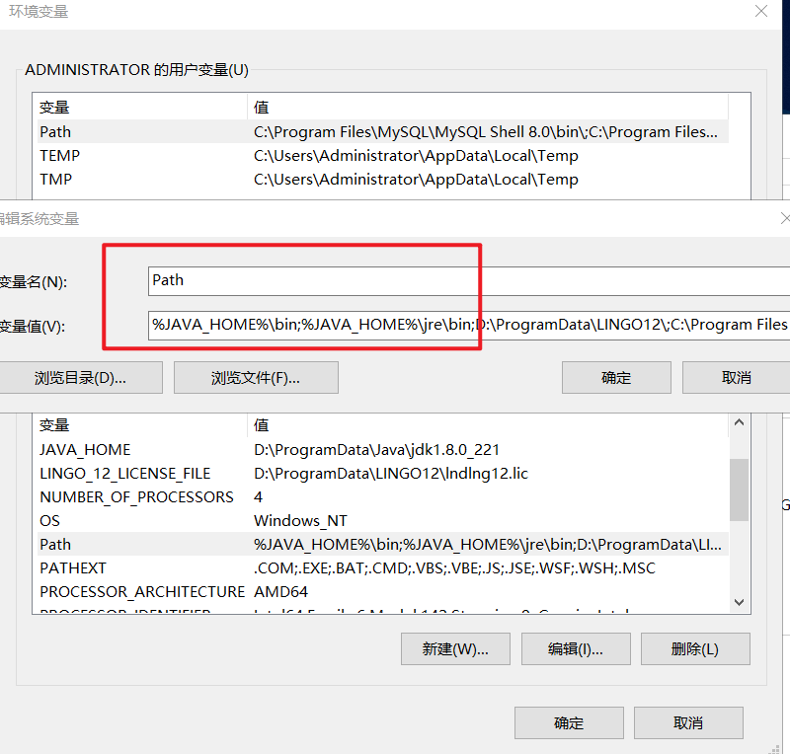Click 确定 at the dialog bottom
790x754 pixels.
pyautogui.click(x=569, y=722)
